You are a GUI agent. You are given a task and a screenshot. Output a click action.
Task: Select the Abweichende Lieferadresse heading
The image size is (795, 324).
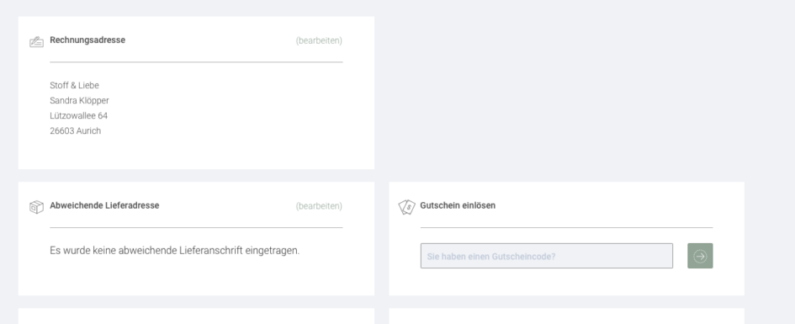pyautogui.click(x=104, y=205)
